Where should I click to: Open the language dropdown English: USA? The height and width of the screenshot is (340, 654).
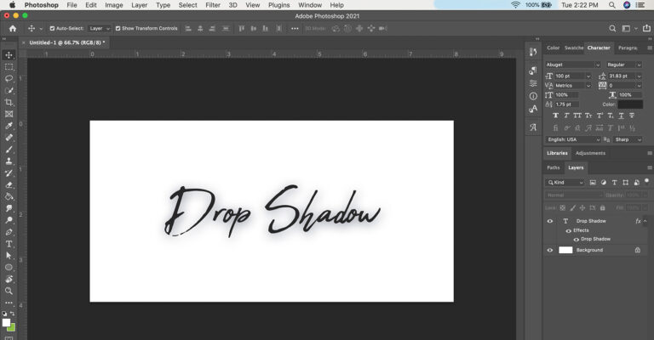coord(573,140)
